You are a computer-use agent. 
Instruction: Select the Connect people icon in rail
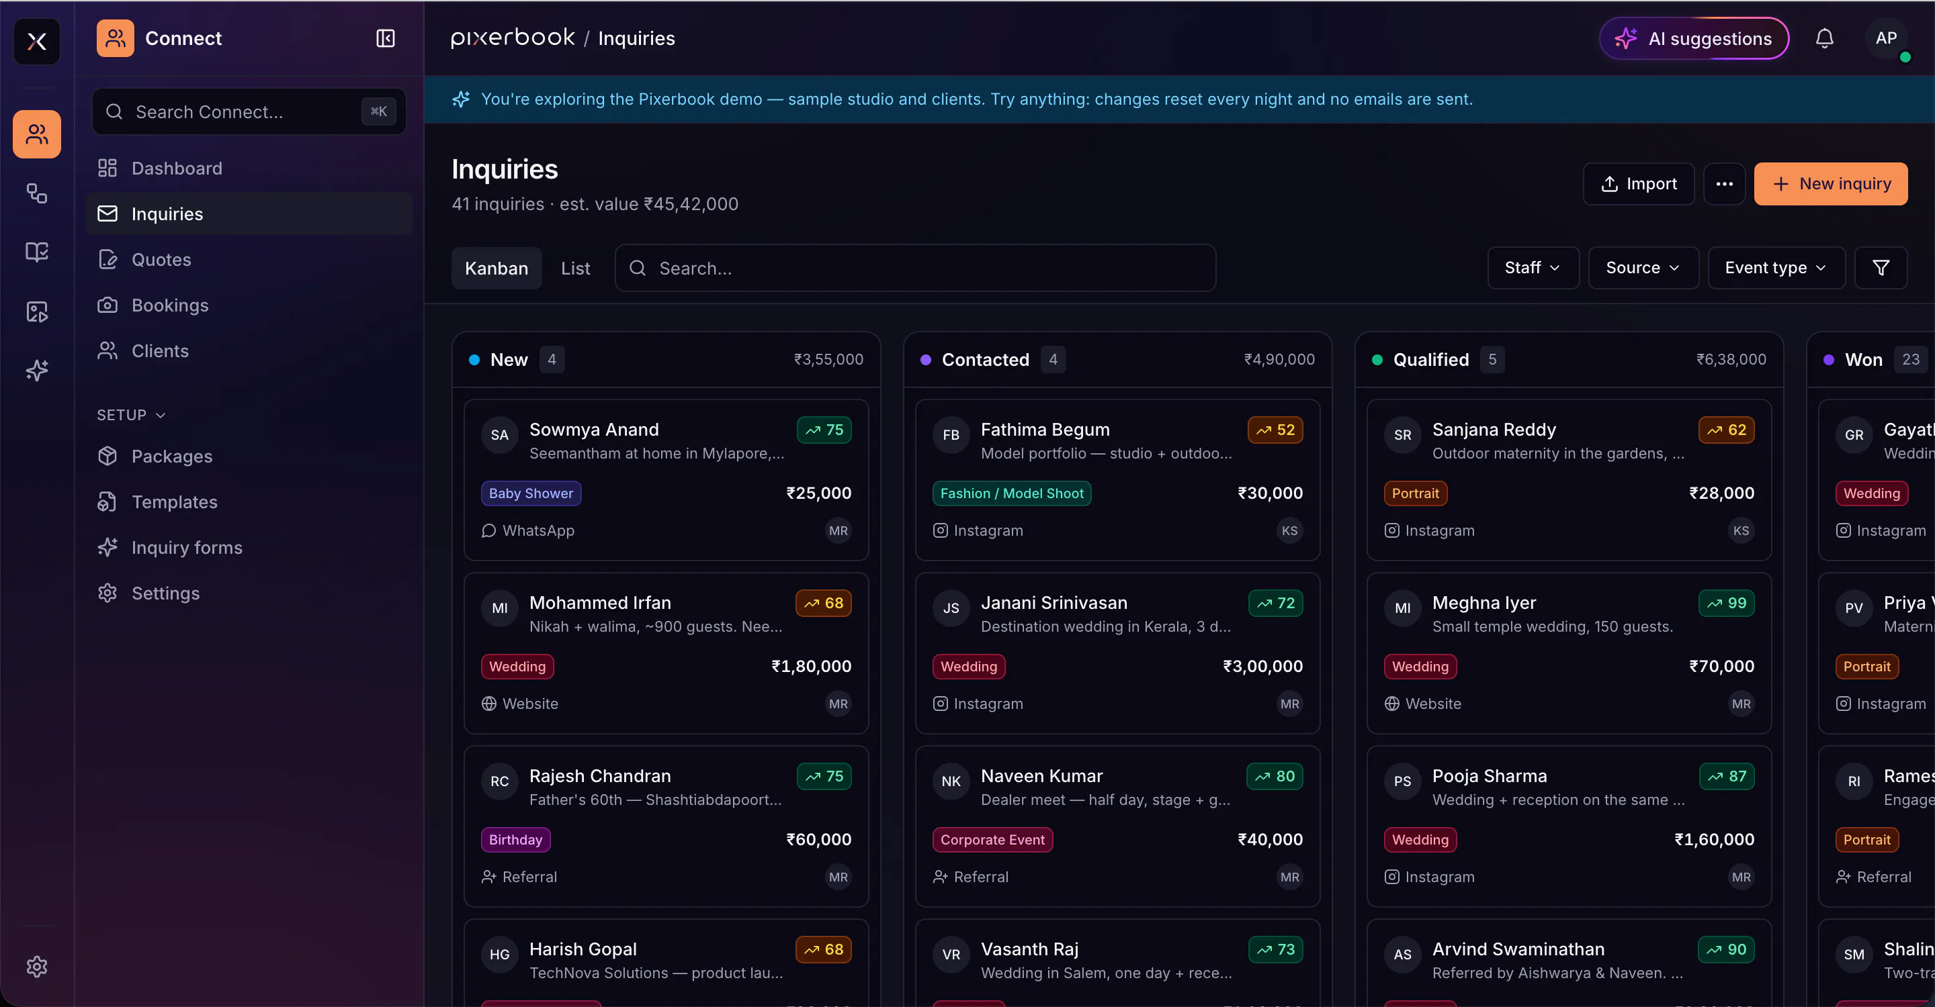(x=37, y=134)
